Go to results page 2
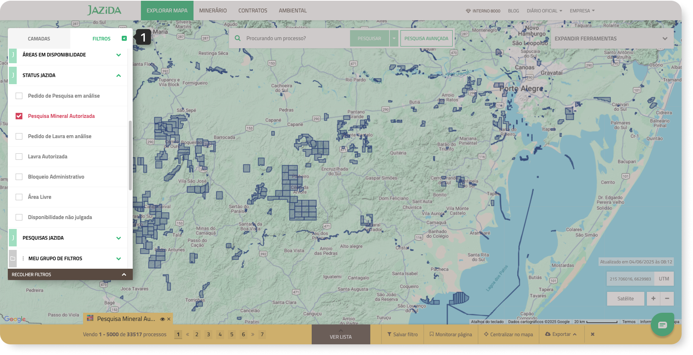693x355 pixels. 197,334
